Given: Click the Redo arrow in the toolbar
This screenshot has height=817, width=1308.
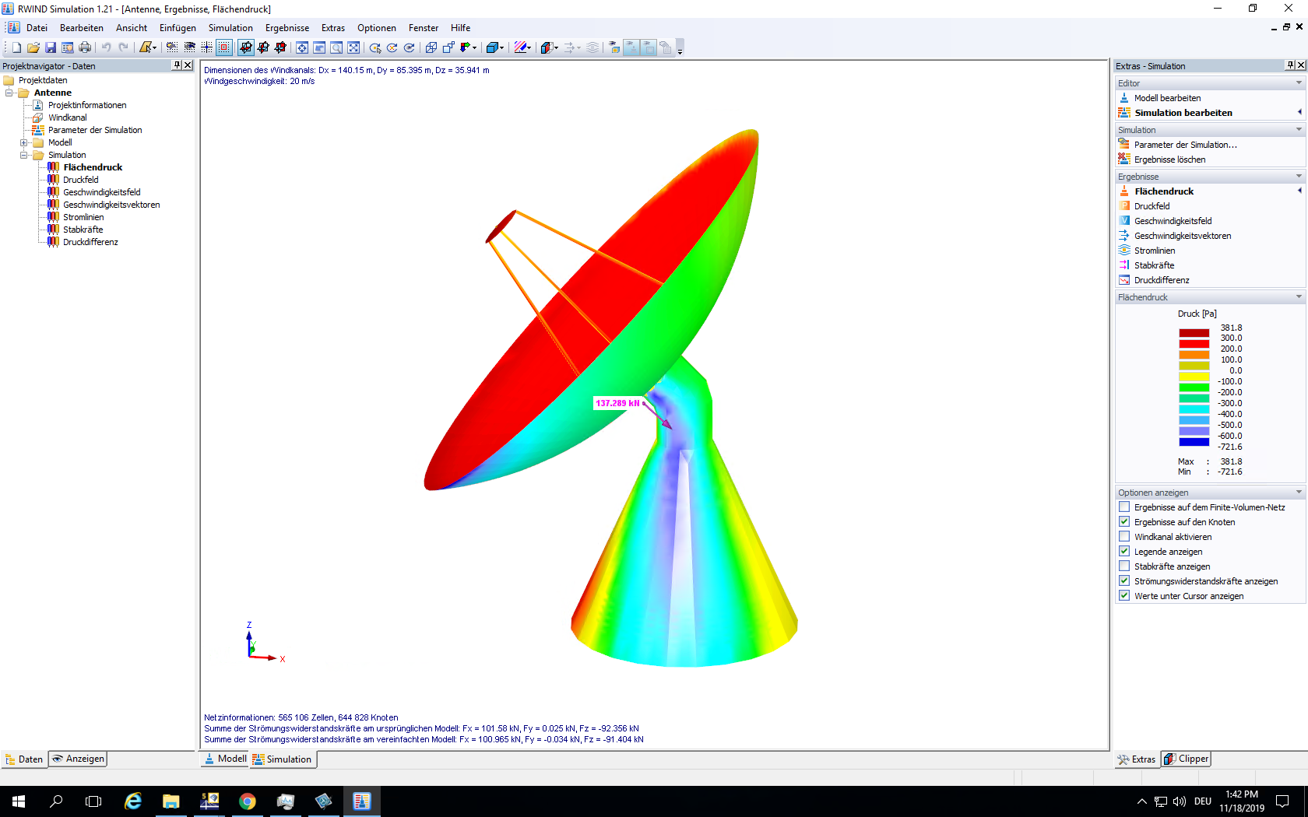Looking at the screenshot, I should 124,47.
